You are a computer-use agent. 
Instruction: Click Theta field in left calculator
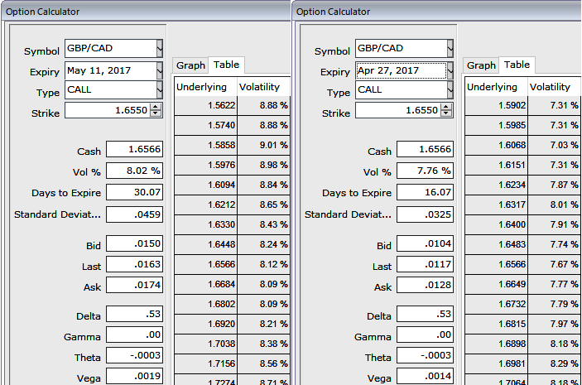(x=134, y=356)
